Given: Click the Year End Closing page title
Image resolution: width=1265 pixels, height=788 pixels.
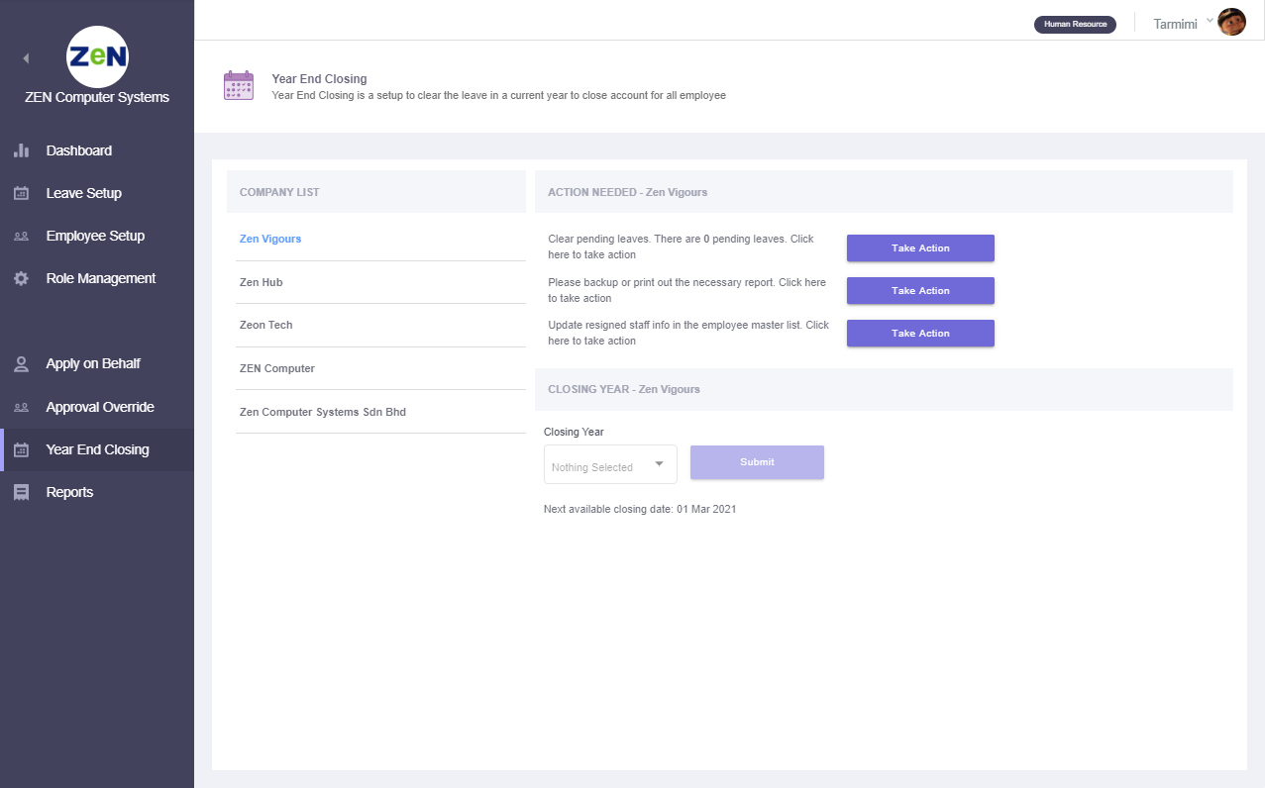Looking at the screenshot, I should pos(319,79).
